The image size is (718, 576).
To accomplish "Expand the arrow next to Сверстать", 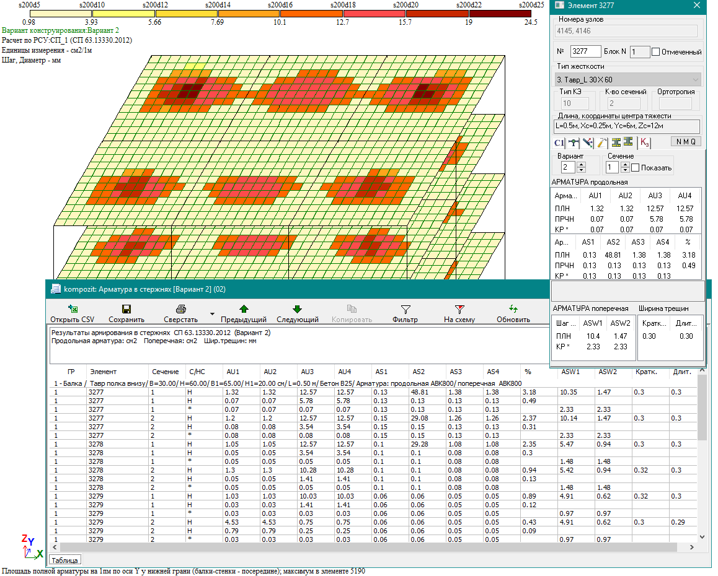I will (x=213, y=314).
